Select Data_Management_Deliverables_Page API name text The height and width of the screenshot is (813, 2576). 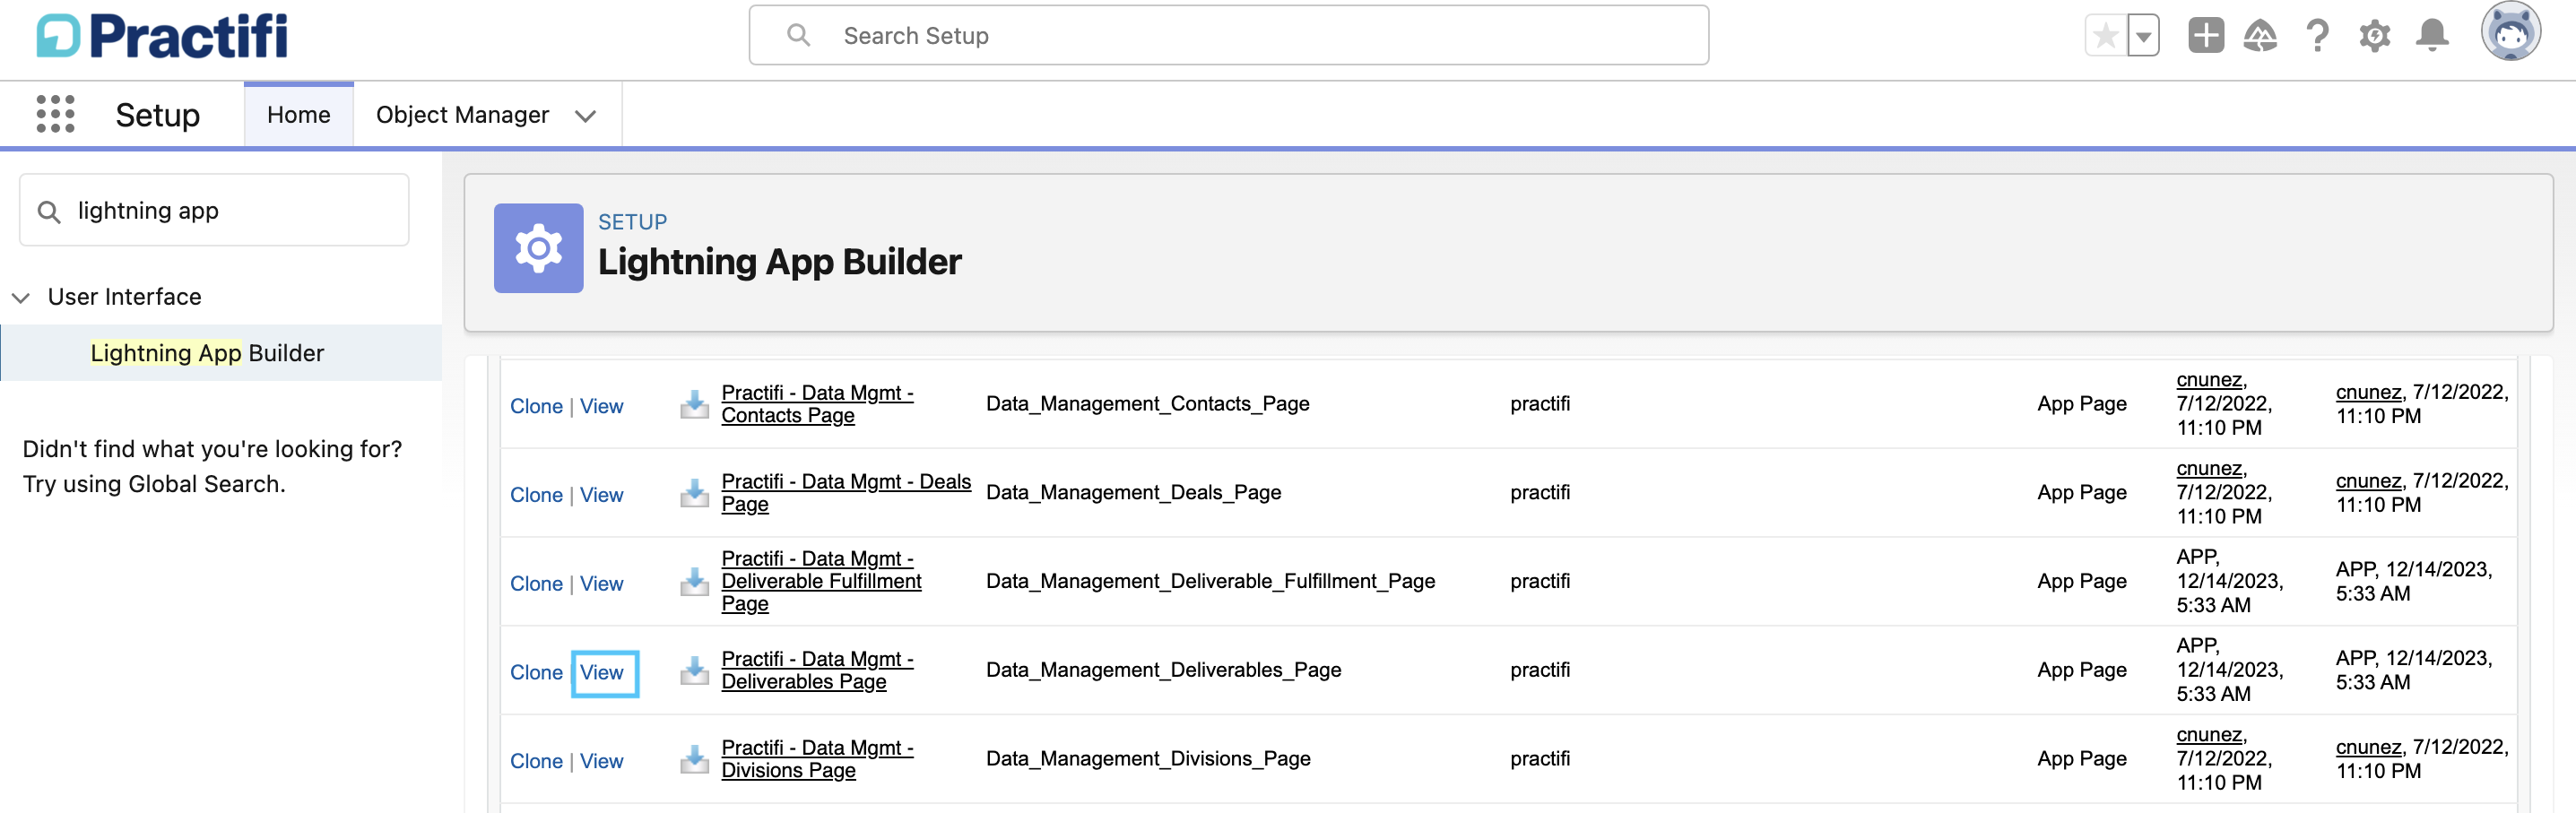point(1163,670)
